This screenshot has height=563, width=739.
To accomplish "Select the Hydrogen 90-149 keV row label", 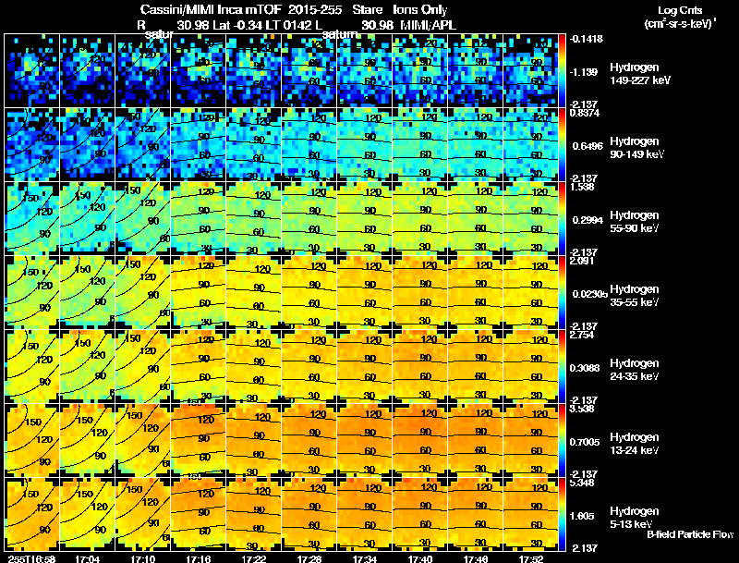I will pos(636,148).
